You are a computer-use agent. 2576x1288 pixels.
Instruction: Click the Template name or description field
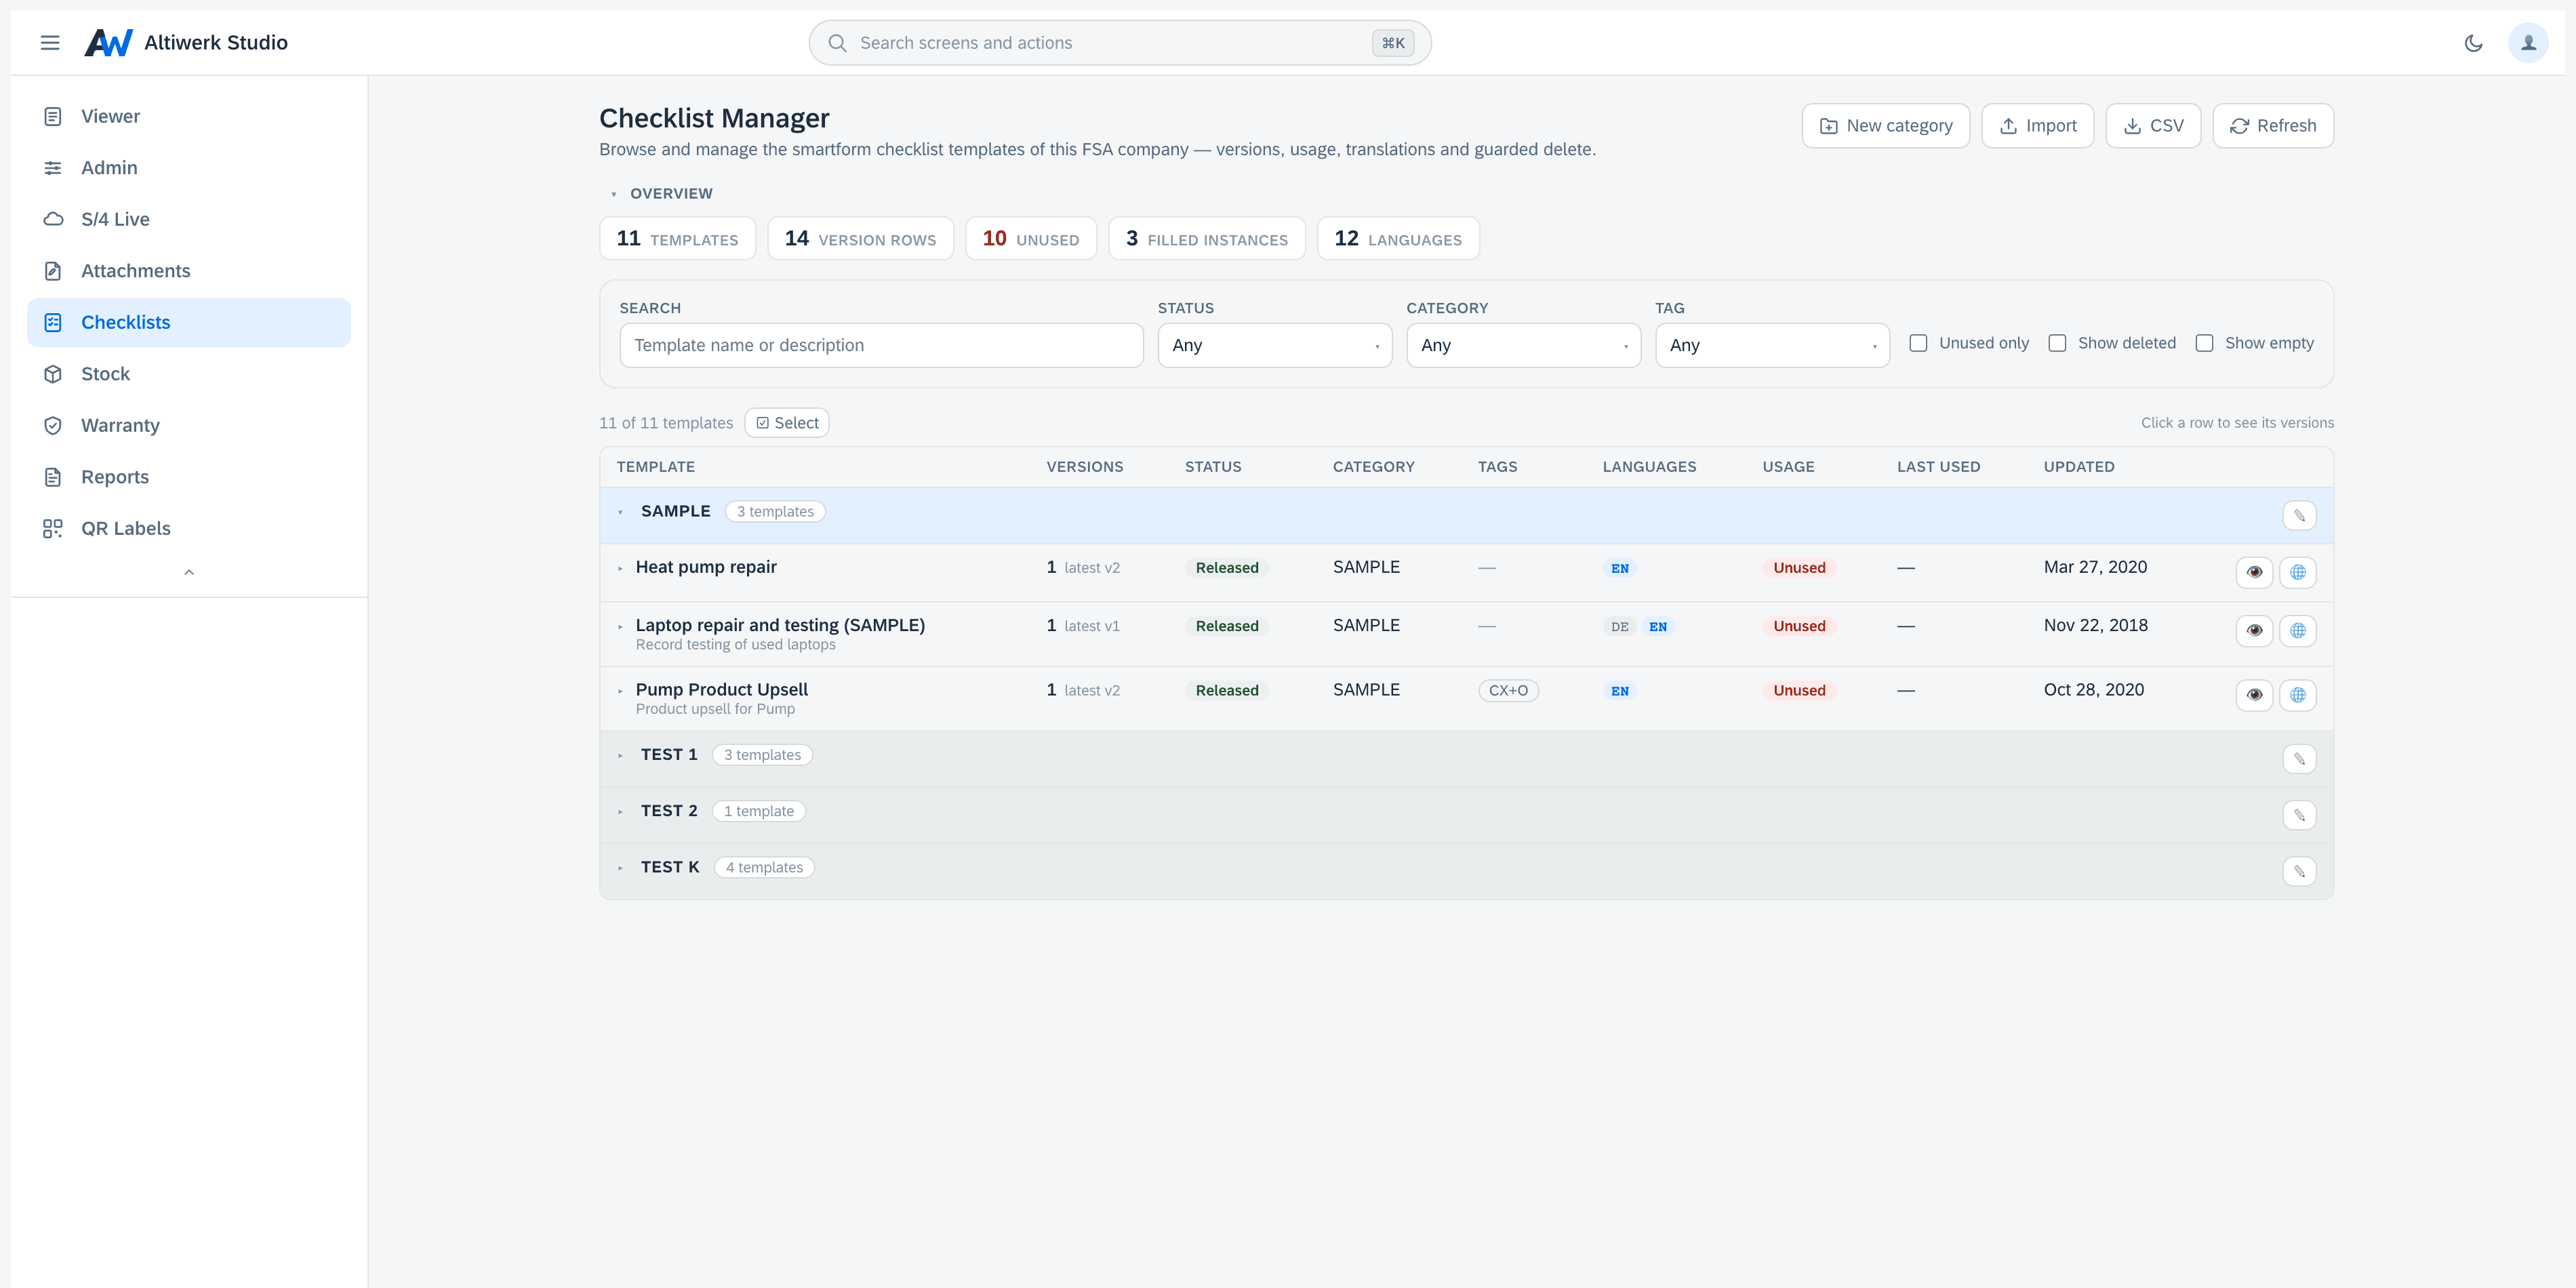coord(881,345)
